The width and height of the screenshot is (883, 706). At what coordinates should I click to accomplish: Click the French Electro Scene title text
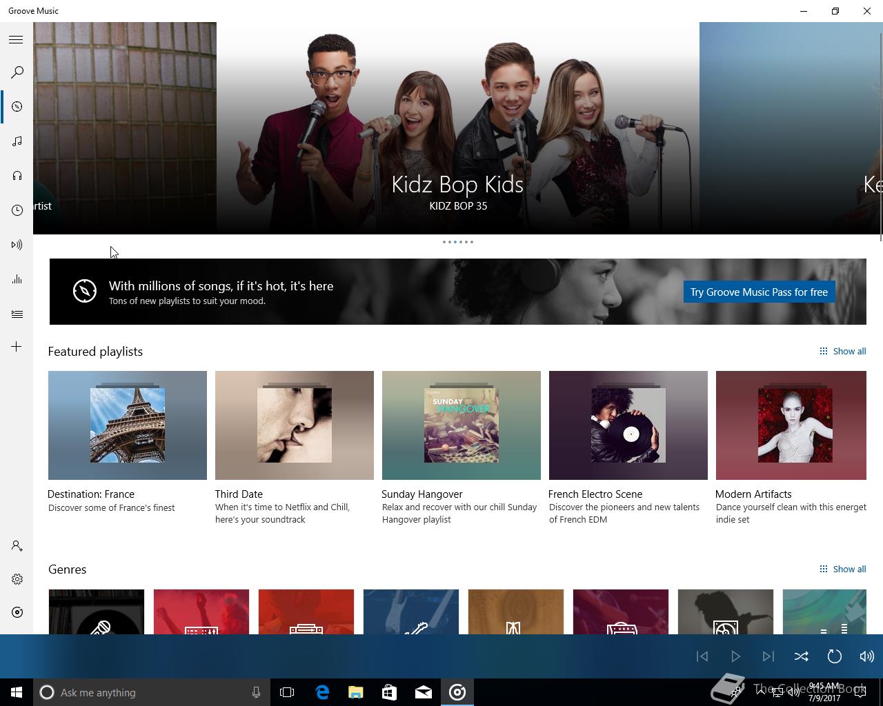[x=595, y=494]
